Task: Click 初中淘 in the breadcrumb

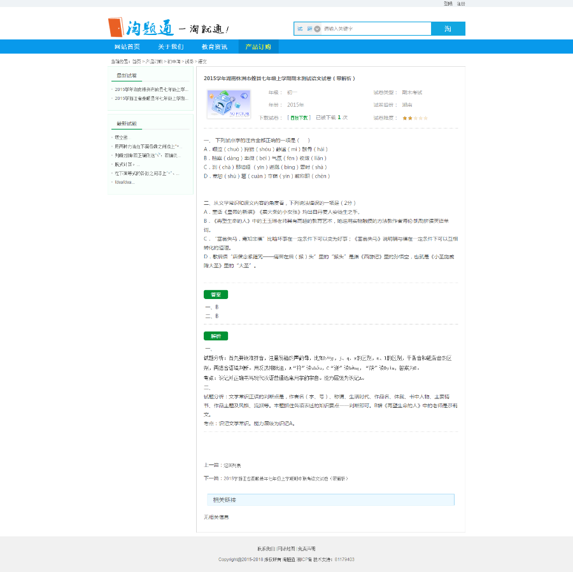Action: coord(174,62)
